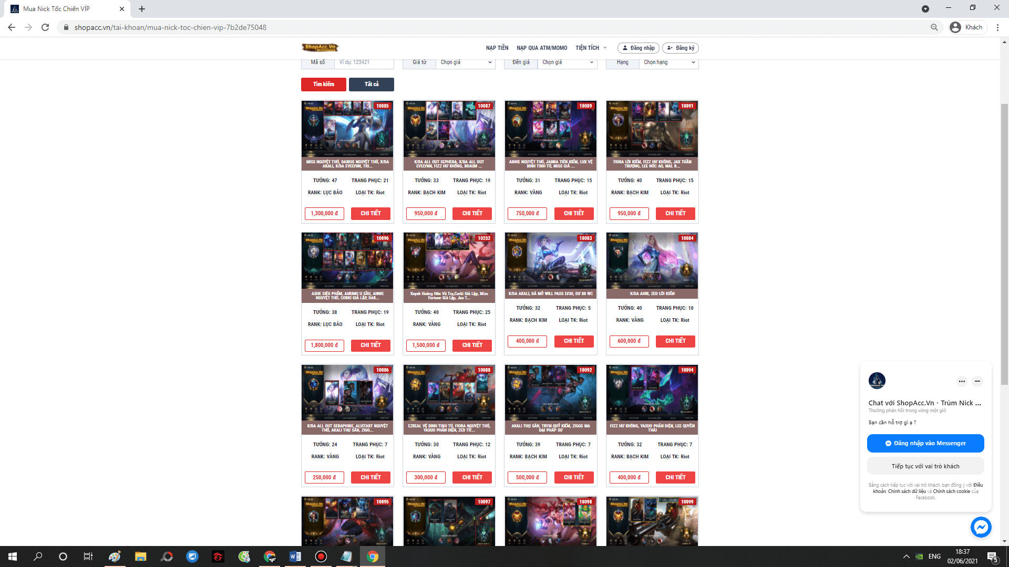The width and height of the screenshot is (1009, 567).
Task: Click the 1,800,000 đ price button
Action: tap(324, 345)
